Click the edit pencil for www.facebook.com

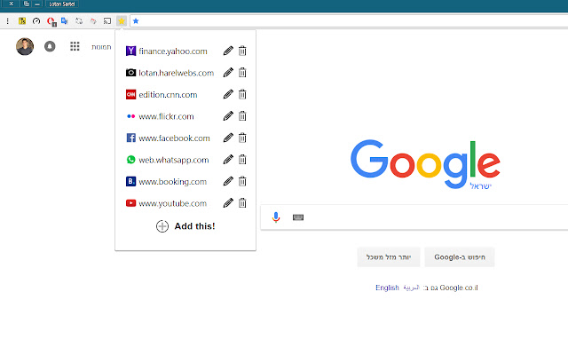(228, 138)
